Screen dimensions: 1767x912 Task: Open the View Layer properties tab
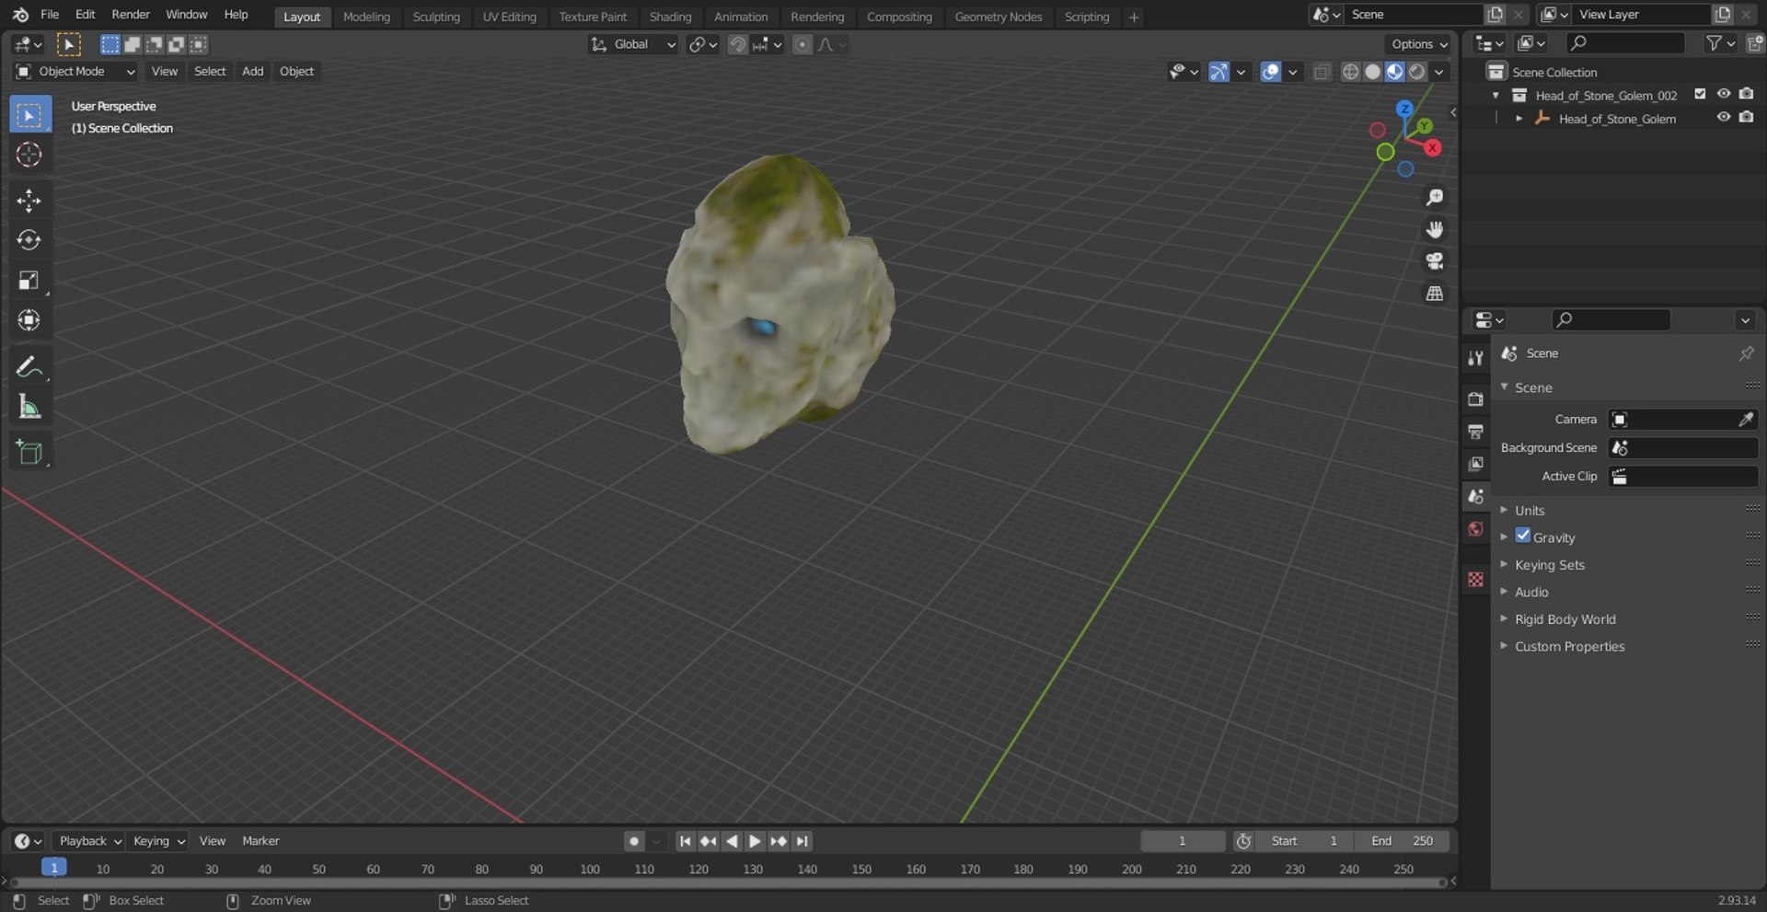1475,464
